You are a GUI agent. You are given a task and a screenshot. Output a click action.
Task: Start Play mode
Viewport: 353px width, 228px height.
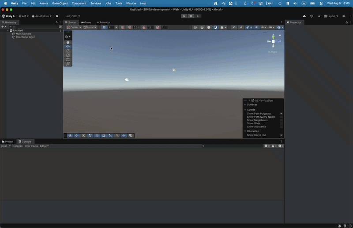tap(184, 16)
